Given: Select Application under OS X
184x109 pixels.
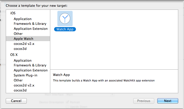Looking at the screenshot, I should 22,60.
